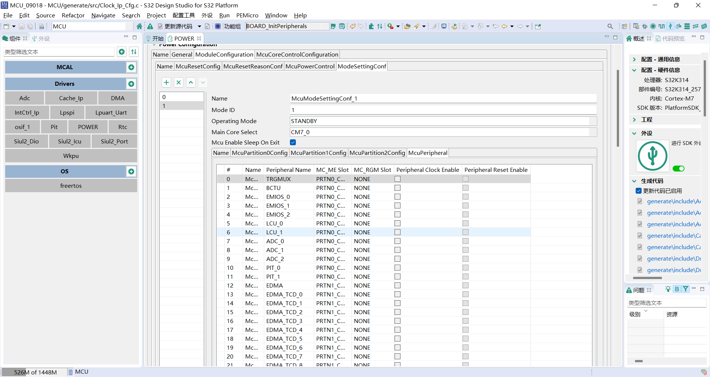The height and width of the screenshot is (377, 710).
Task: Open the PEMicro menu
Action: [247, 16]
